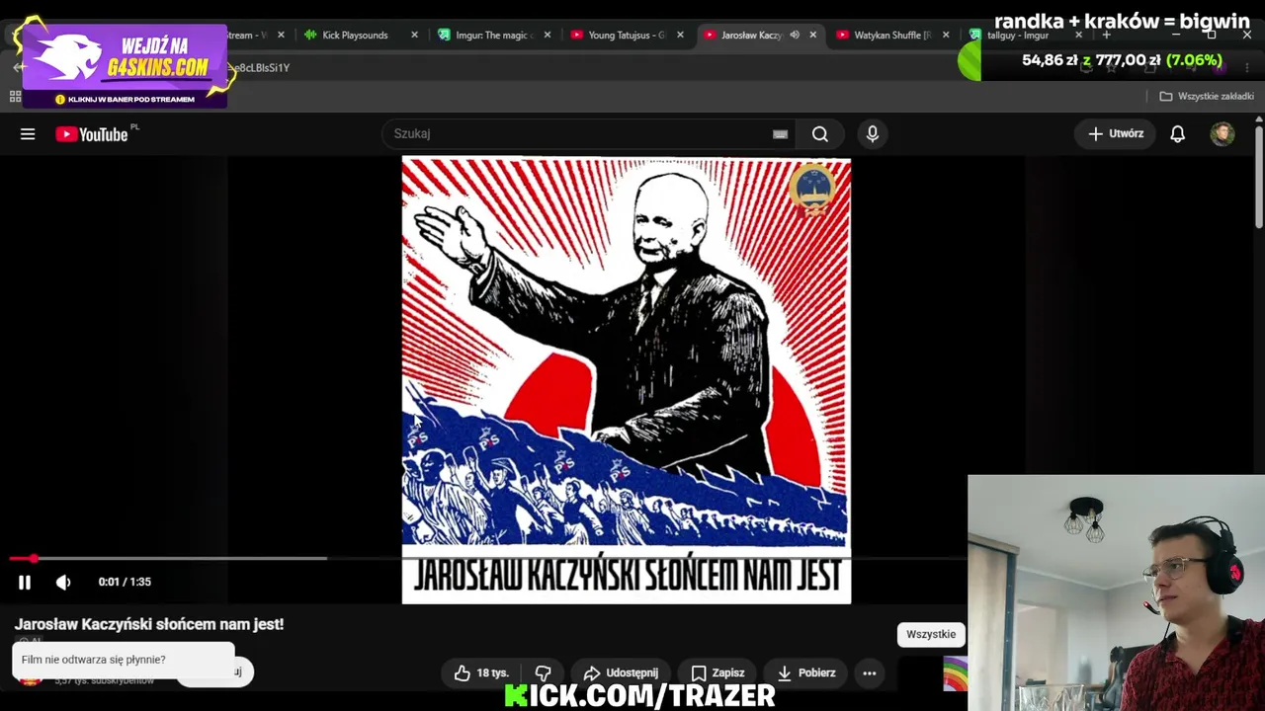Close the Jarosław Kaczyński tab

(813, 35)
